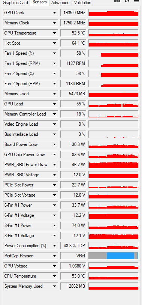Click the 1187 RPM fan value
The height and width of the screenshot is (305, 142).
click(x=73, y=63)
